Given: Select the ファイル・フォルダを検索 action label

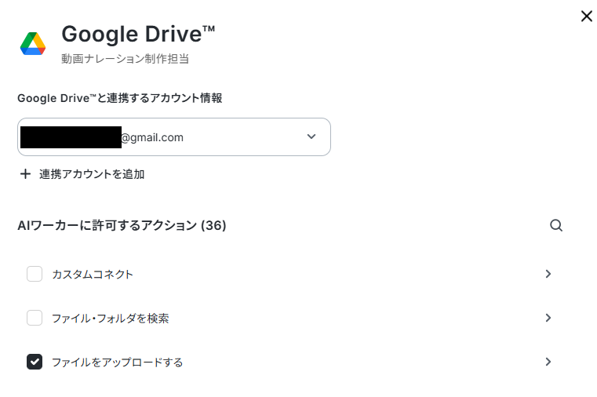Looking at the screenshot, I should [x=110, y=318].
